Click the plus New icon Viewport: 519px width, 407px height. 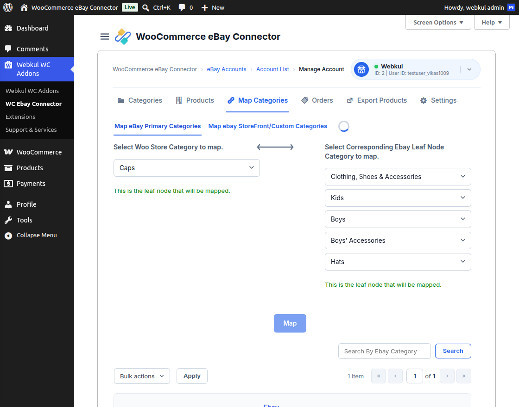tap(204, 7)
